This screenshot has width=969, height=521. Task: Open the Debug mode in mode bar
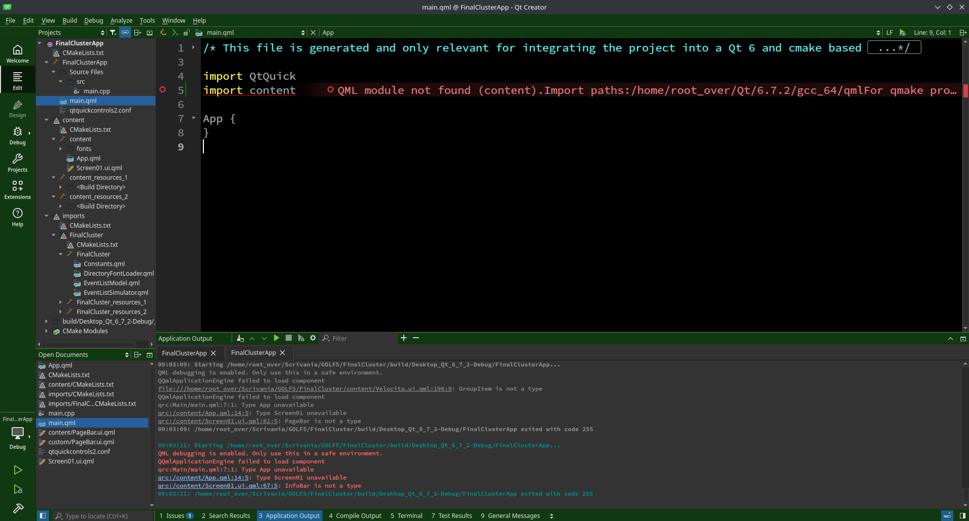point(18,135)
